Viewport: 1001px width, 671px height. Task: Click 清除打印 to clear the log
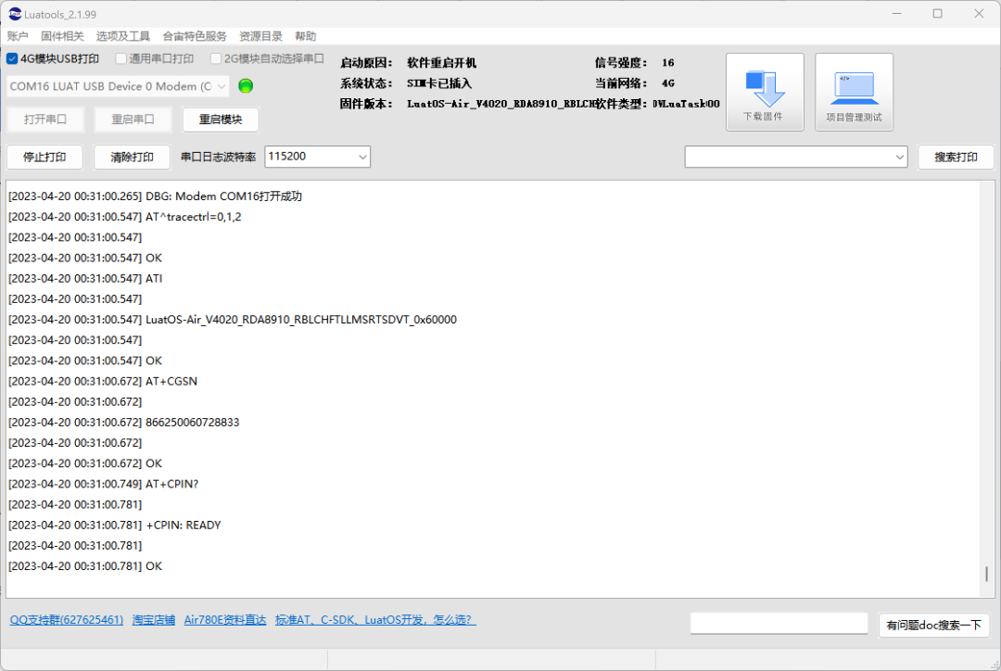point(131,157)
